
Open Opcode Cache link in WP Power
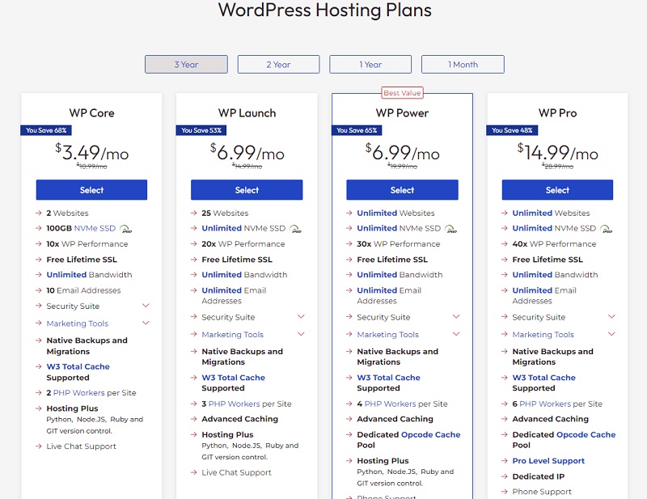tap(431, 434)
